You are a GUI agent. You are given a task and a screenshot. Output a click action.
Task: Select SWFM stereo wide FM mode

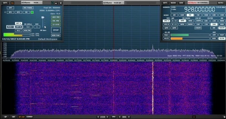190,24
